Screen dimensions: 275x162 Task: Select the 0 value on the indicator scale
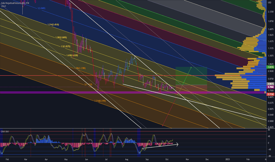tap(269, 143)
